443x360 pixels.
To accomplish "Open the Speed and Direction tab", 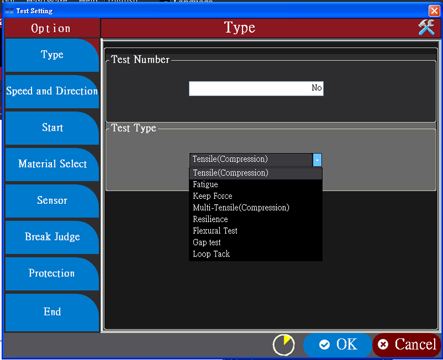I will coord(52,91).
